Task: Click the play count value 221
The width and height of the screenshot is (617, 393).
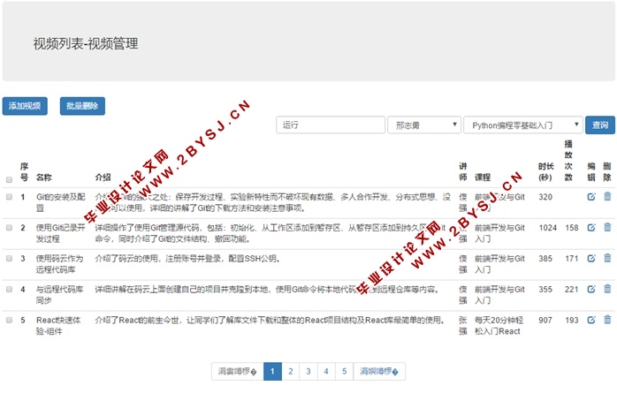Action: pyautogui.click(x=572, y=290)
